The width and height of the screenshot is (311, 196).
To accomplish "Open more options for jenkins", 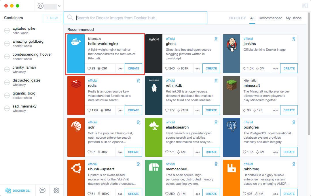I will [x=276, y=69].
